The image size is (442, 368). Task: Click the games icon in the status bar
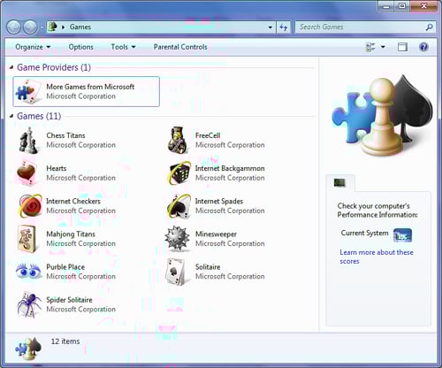tap(28, 349)
